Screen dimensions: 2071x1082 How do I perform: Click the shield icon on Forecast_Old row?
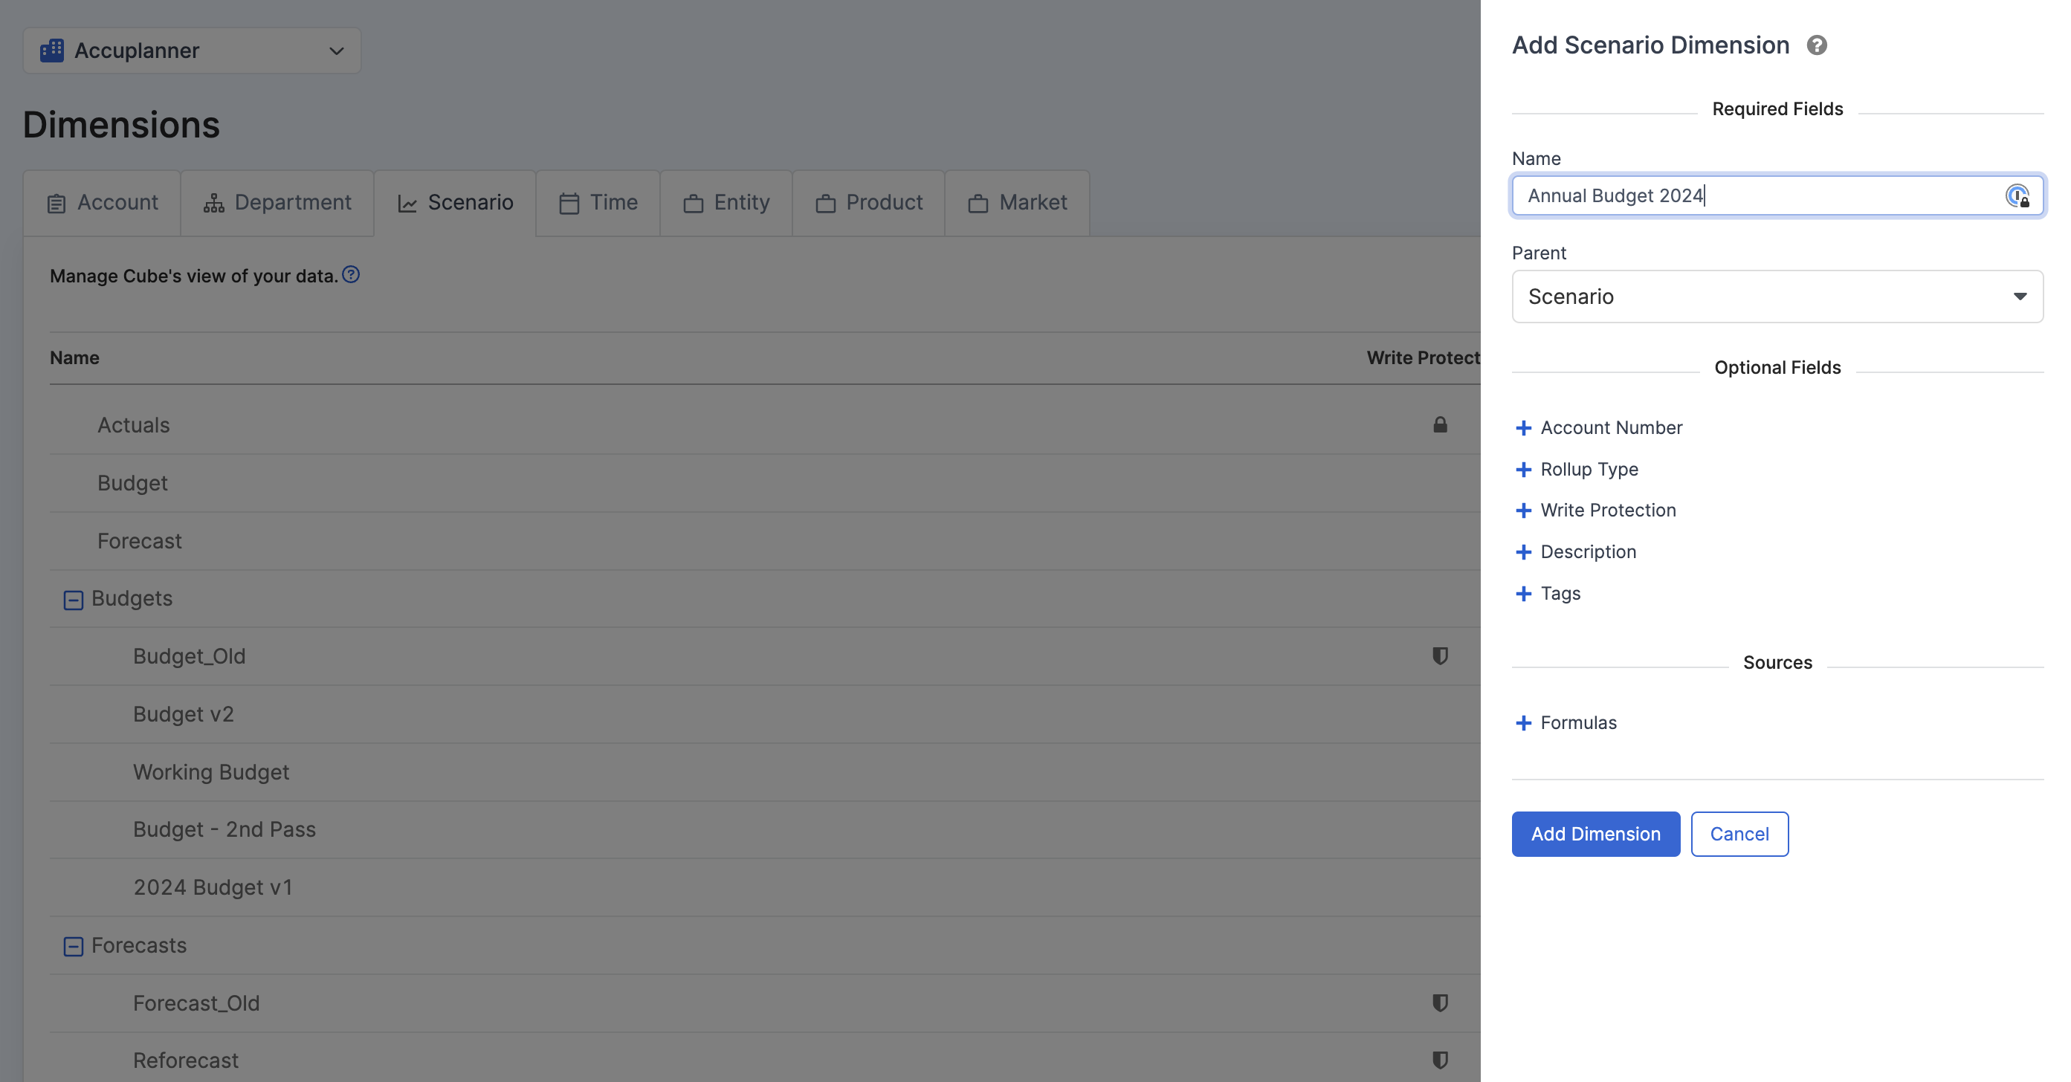(x=1440, y=1002)
